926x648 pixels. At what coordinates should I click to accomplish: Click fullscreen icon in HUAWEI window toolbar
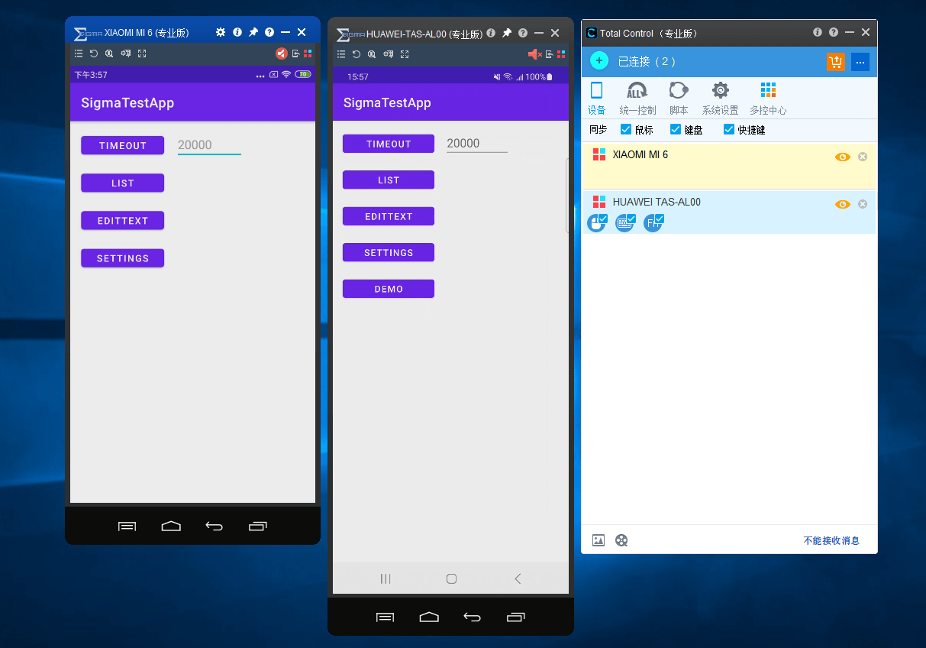pyautogui.click(x=405, y=54)
